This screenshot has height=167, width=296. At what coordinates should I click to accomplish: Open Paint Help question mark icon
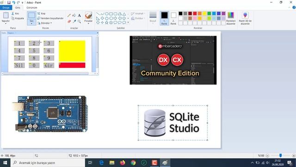pyautogui.click(x=294, y=7)
